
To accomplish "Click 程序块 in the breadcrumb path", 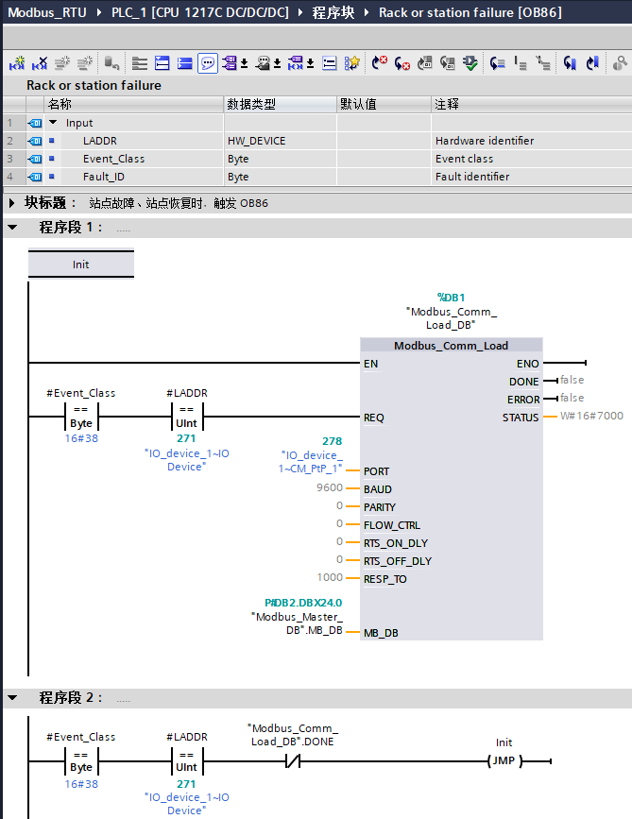I will pyautogui.click(x=333, y=12).
